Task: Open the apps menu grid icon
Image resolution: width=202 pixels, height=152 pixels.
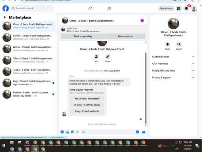Action: [179, 8]
